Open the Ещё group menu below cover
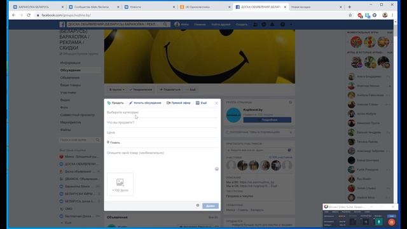 click(191, 90)
